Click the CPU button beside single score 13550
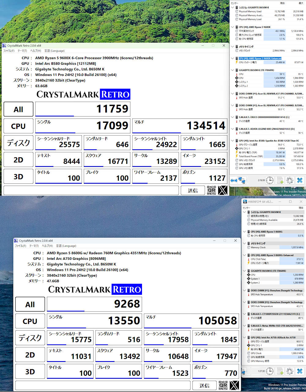 pos(30,321)
